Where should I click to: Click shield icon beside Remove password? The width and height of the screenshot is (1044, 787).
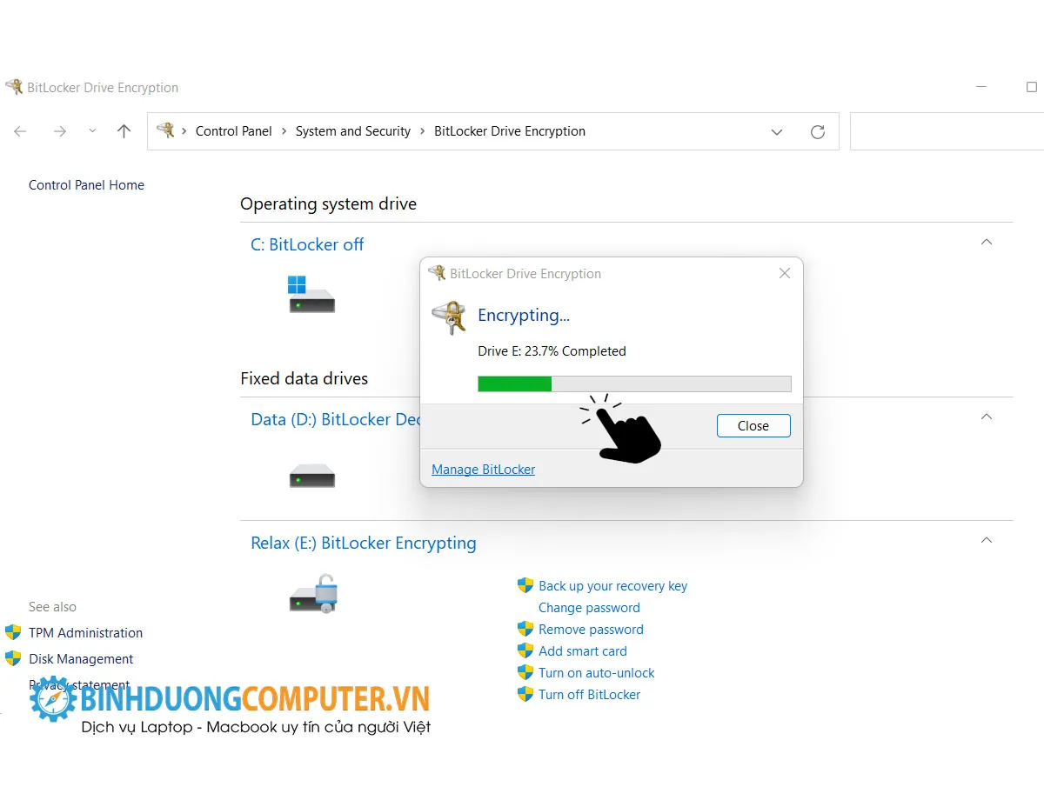point(525,629)
